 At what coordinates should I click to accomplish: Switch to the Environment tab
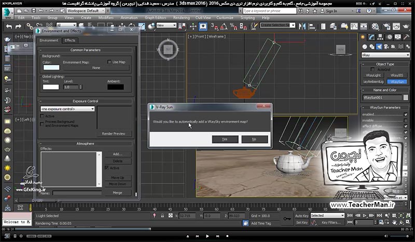49,40
